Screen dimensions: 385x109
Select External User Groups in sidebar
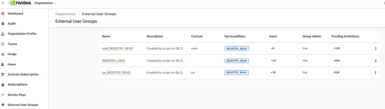[23, 105]
